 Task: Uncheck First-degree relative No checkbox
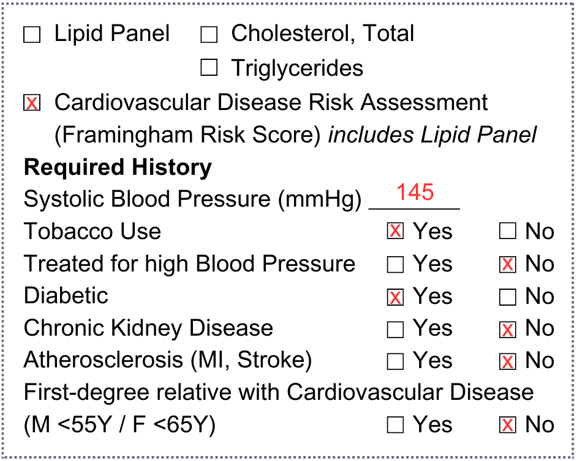click(508, 425)
